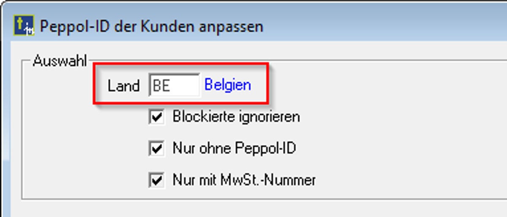Disable the Nur mit MwSt.-Nummer checkbox
507x217 pixels.
(157, 181)
